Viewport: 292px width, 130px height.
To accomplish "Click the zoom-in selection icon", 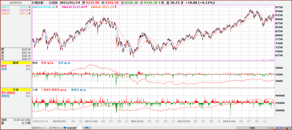I will pos(278,128).
